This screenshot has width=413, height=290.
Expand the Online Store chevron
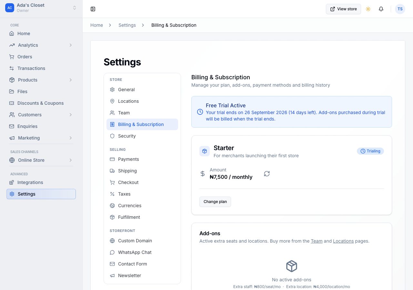pos(70,160)
